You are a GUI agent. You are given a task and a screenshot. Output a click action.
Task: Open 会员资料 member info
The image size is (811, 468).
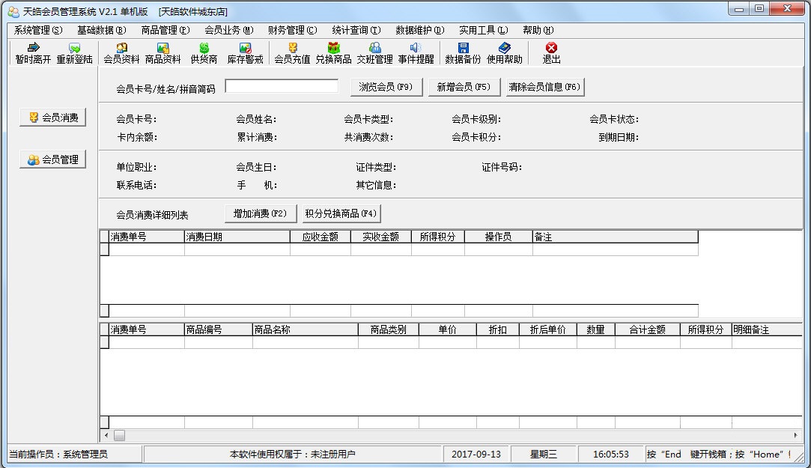[x=122, y=52]
